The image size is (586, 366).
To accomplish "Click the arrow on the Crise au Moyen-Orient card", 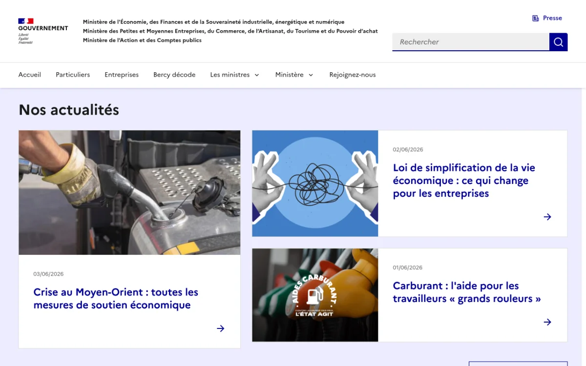I will click(x=221, y=328).
